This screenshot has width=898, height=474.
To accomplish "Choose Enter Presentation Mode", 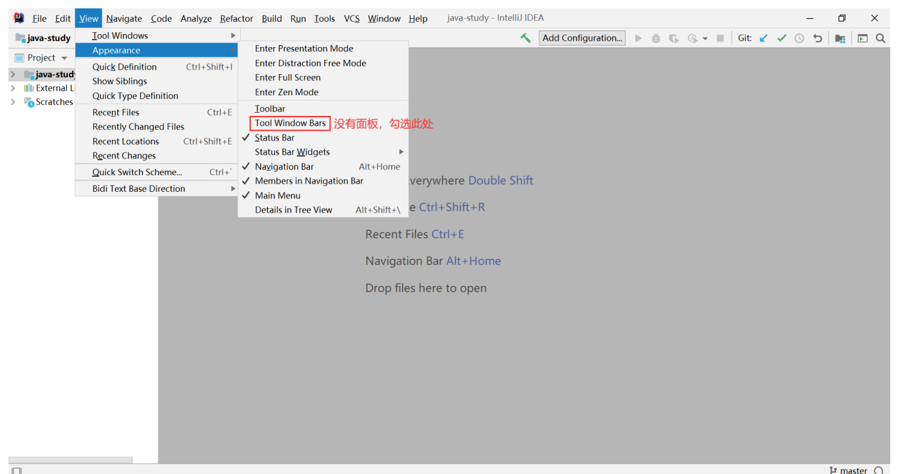I will [x=323, y=48].
